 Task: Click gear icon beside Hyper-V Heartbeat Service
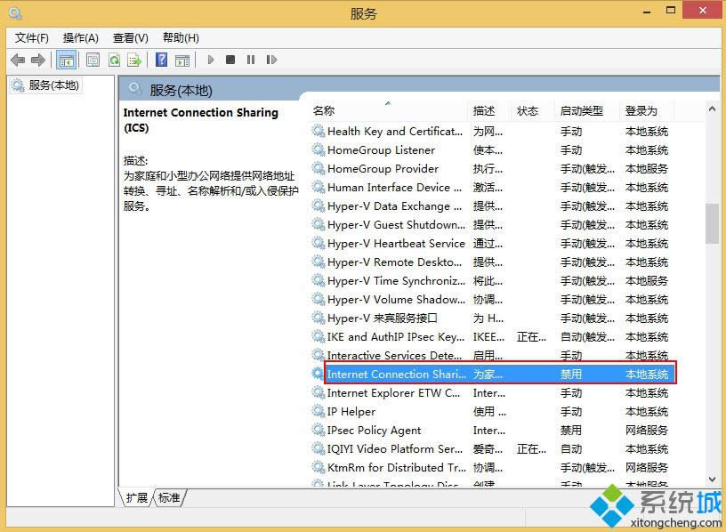click(319, 243)
